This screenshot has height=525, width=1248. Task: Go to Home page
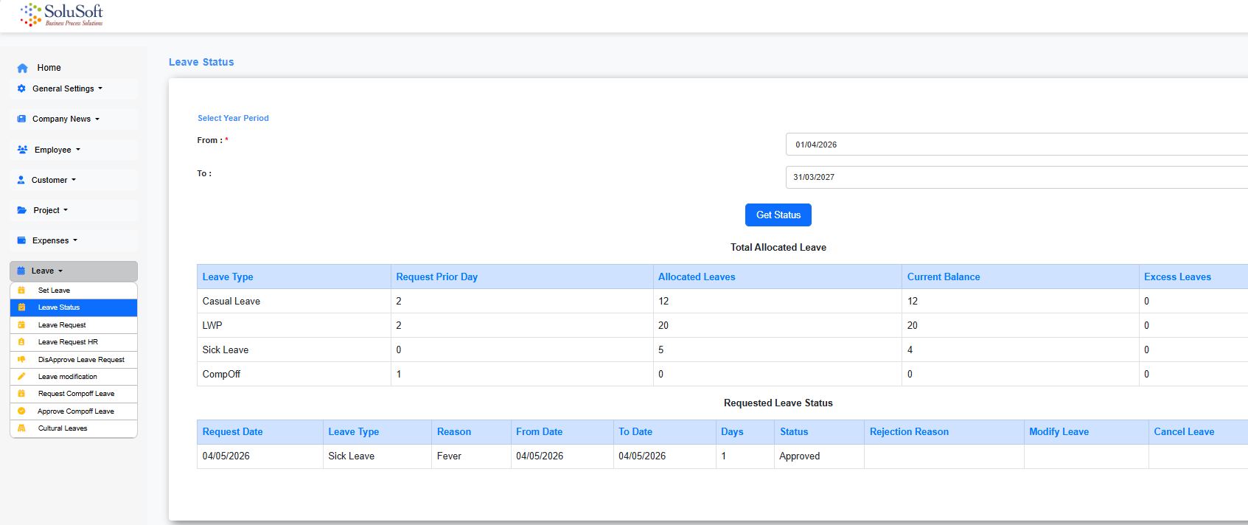tap(49, 68)
